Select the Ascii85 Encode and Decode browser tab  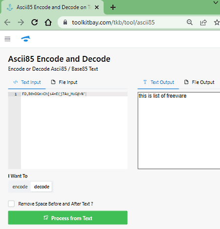(x=52, y=7)
